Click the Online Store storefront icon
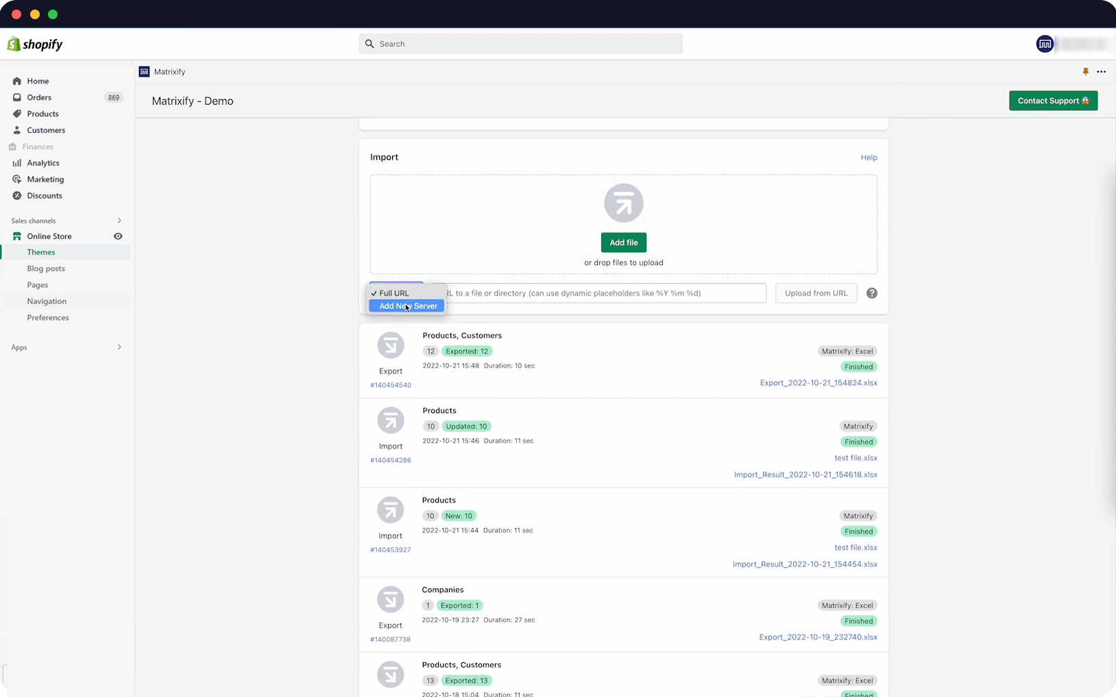The width and height of the screenshot is (1116, 697). [x=17, y=236]
